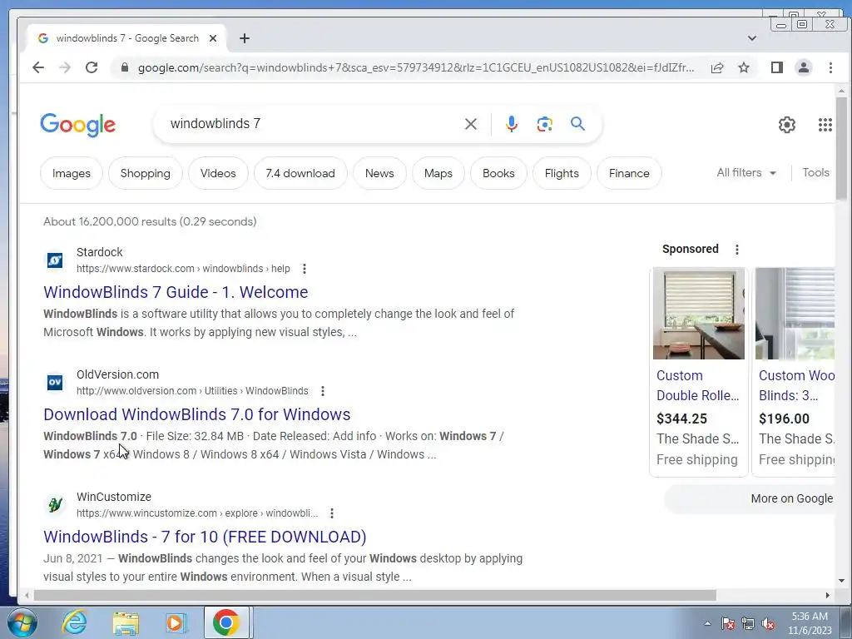This screenshot has height=639, width=852.
Task: Go to Google home via logo
Action: coord(77,125)
